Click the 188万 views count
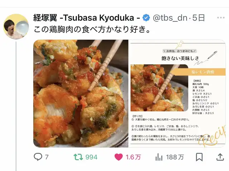Screen dimensions: 229x171 (175, 157)
